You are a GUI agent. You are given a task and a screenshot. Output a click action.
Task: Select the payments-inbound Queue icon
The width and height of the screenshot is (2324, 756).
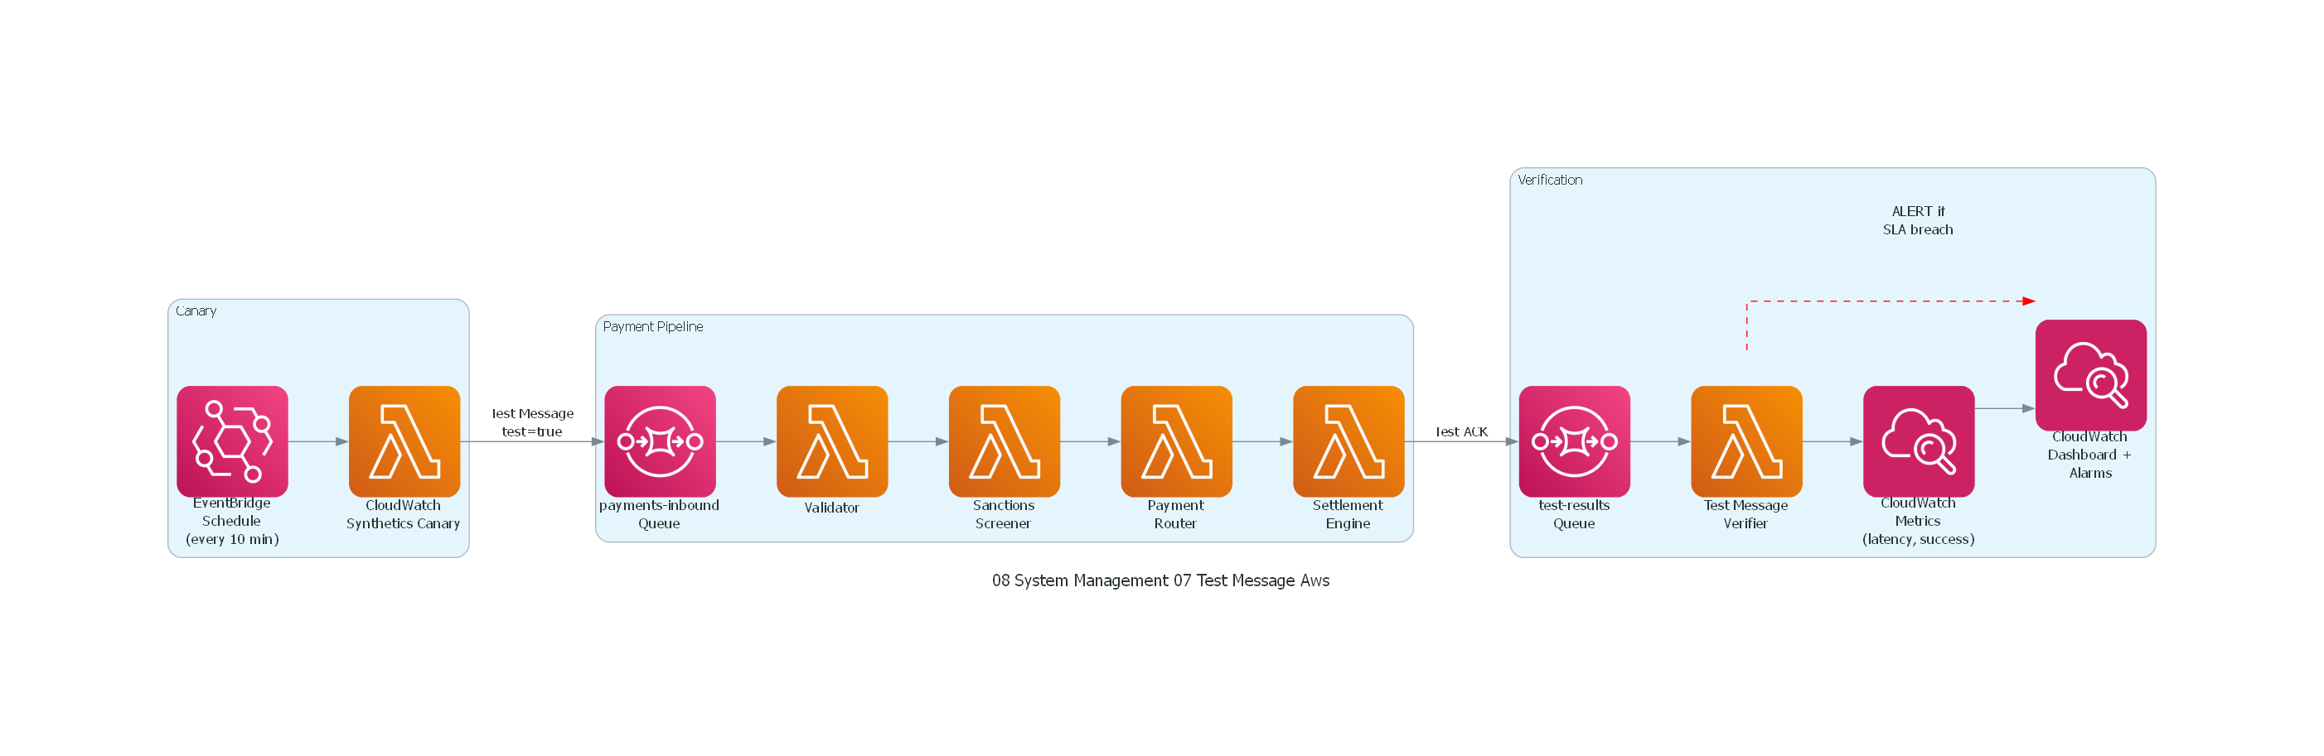(661, 441)
